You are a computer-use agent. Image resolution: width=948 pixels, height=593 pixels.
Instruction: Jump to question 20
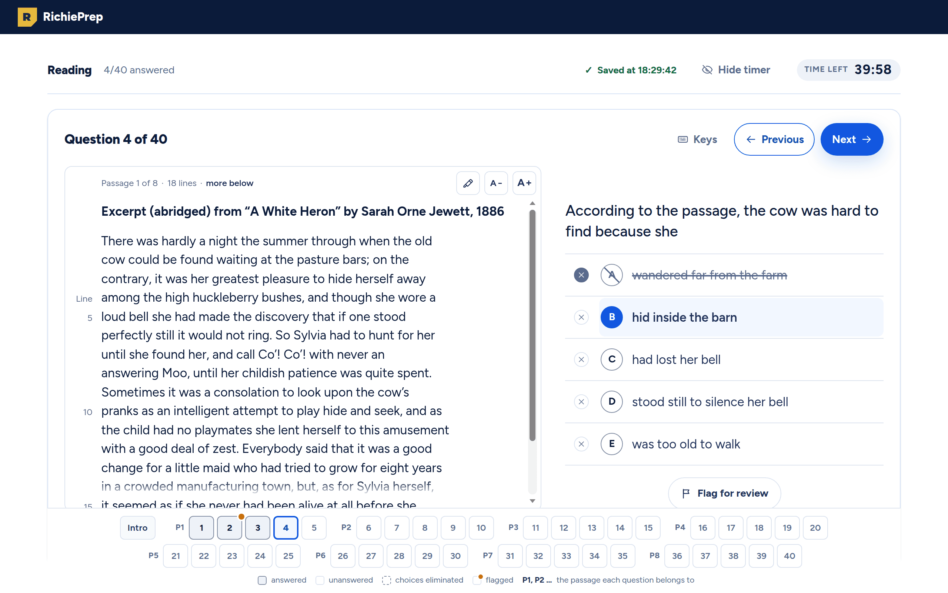815,527
